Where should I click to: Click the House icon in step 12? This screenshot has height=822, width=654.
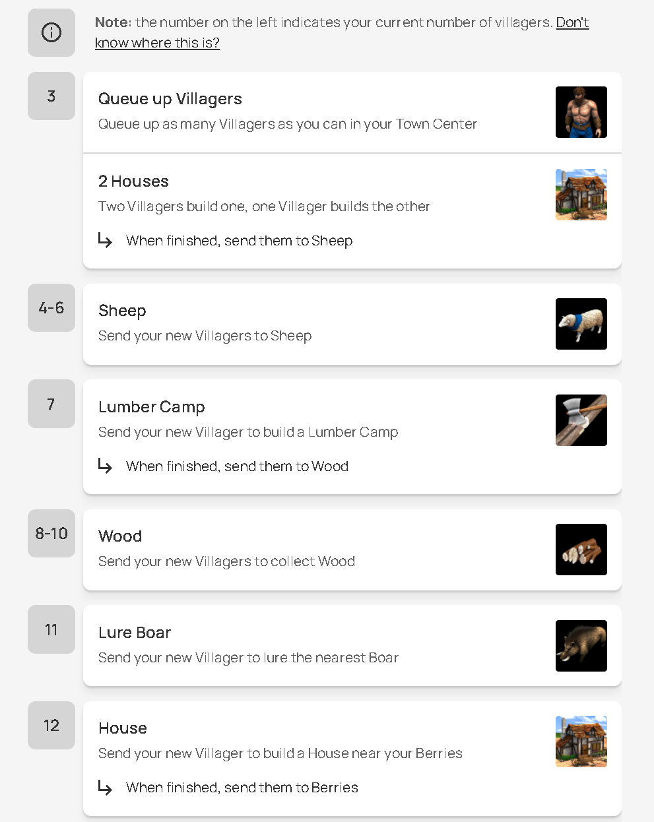click(x=581, y=742)
